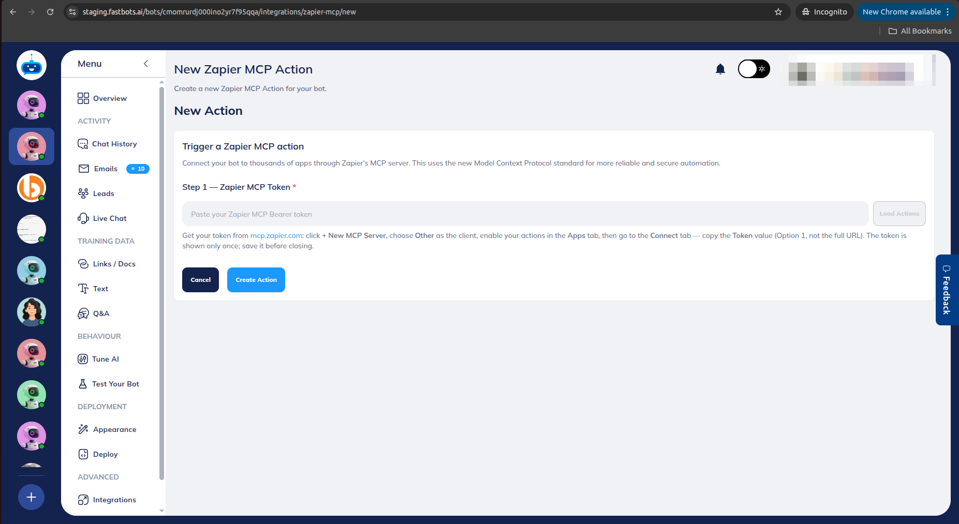
Task: Go to Leads
Action: 96,193
